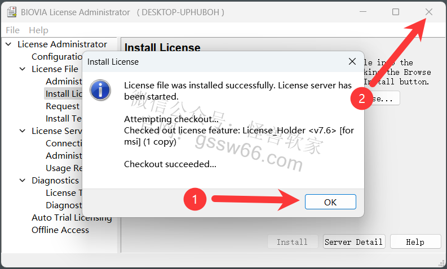Minimize the License Administrator window
Viewport: 447px width, 269px height.
pyautogui.click(x=363, y=12)
